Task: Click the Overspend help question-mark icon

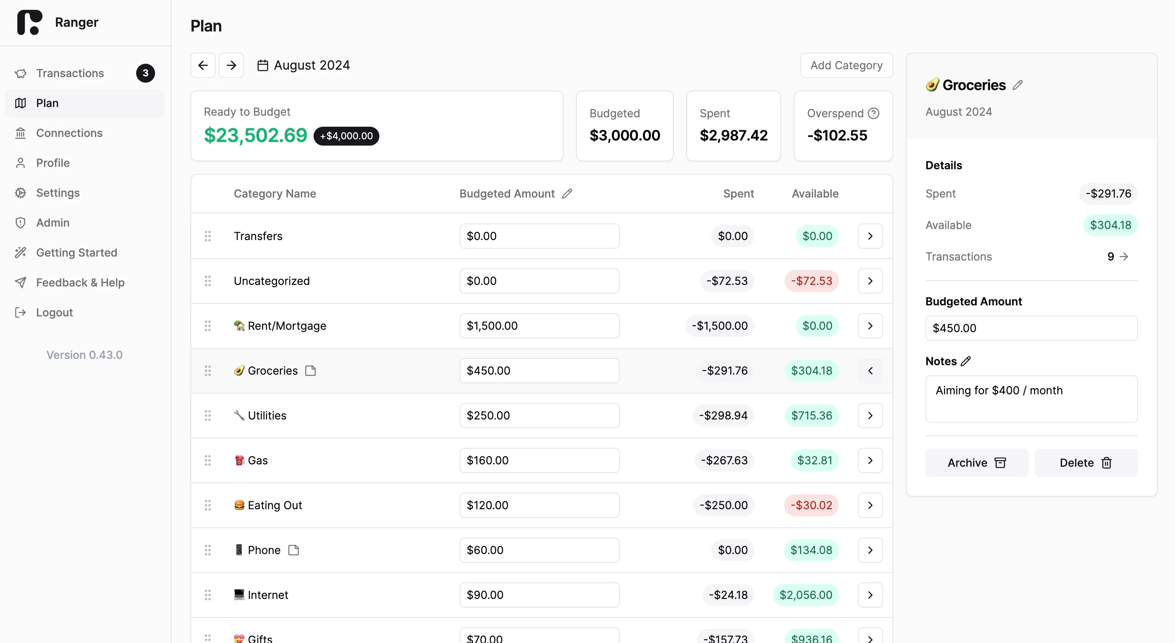Action: 874,113
